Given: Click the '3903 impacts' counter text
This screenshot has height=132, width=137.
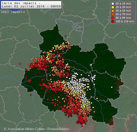Looking at the screenshot, I should [13, 12].
